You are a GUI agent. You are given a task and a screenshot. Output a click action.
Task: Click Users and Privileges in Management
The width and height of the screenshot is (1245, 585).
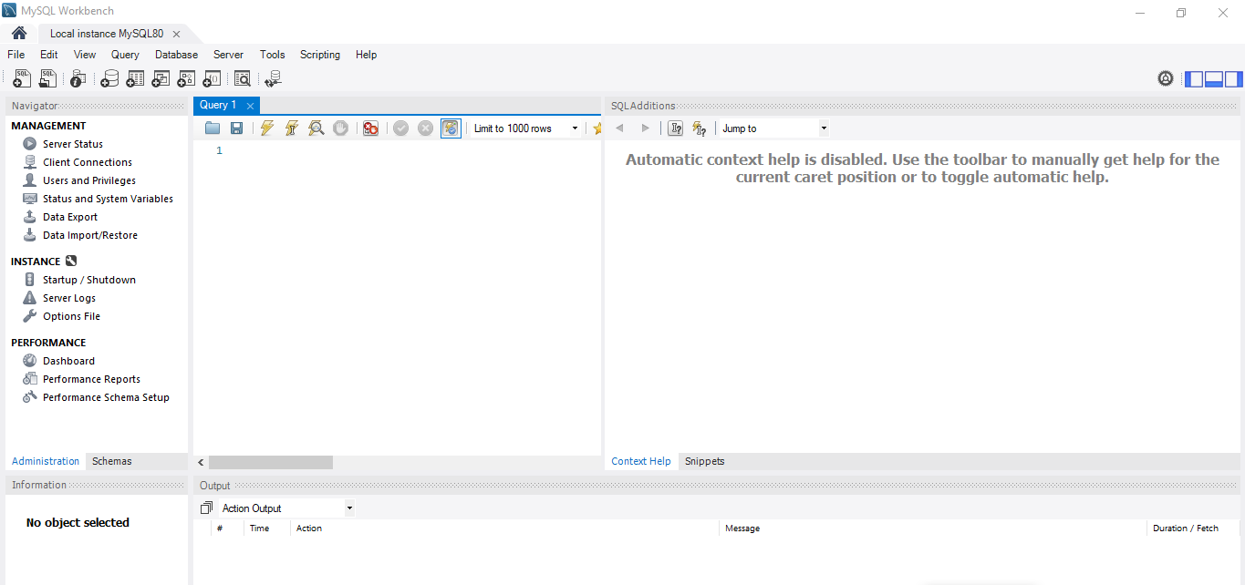(88, 180)
